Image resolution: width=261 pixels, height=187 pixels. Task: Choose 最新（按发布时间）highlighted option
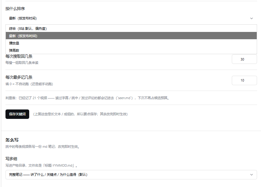tap(131, 36)
